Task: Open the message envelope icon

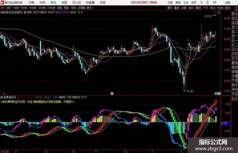Action: (x=215, y=3)
